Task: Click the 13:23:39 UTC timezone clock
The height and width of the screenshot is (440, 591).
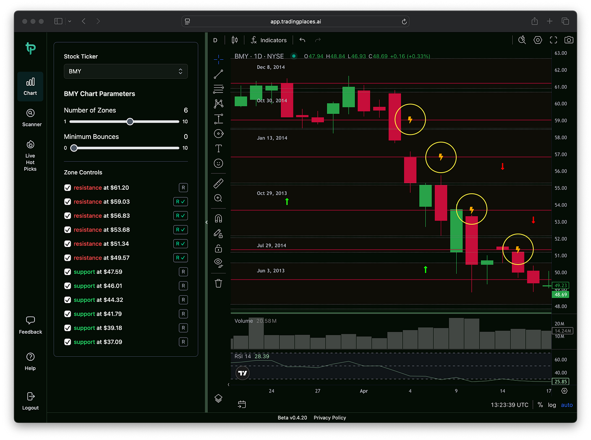Action: pyautogui.click(x=509, y=405)
